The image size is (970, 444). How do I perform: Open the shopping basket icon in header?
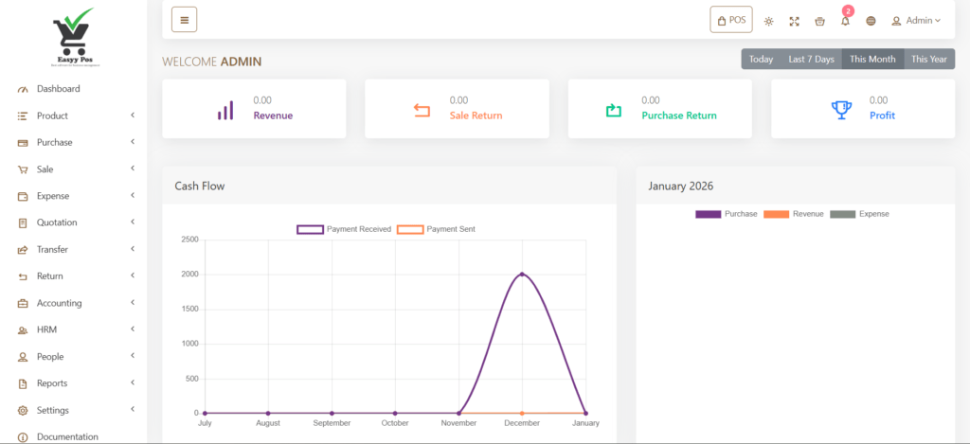(x=819, y=21)
